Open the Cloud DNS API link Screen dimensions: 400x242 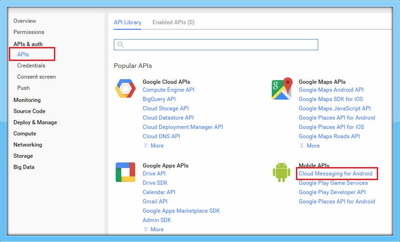tap(161, 136)
